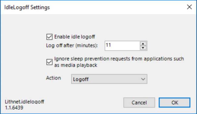Open the Action combo box
The image size is (197, 114).
[109, 79]
